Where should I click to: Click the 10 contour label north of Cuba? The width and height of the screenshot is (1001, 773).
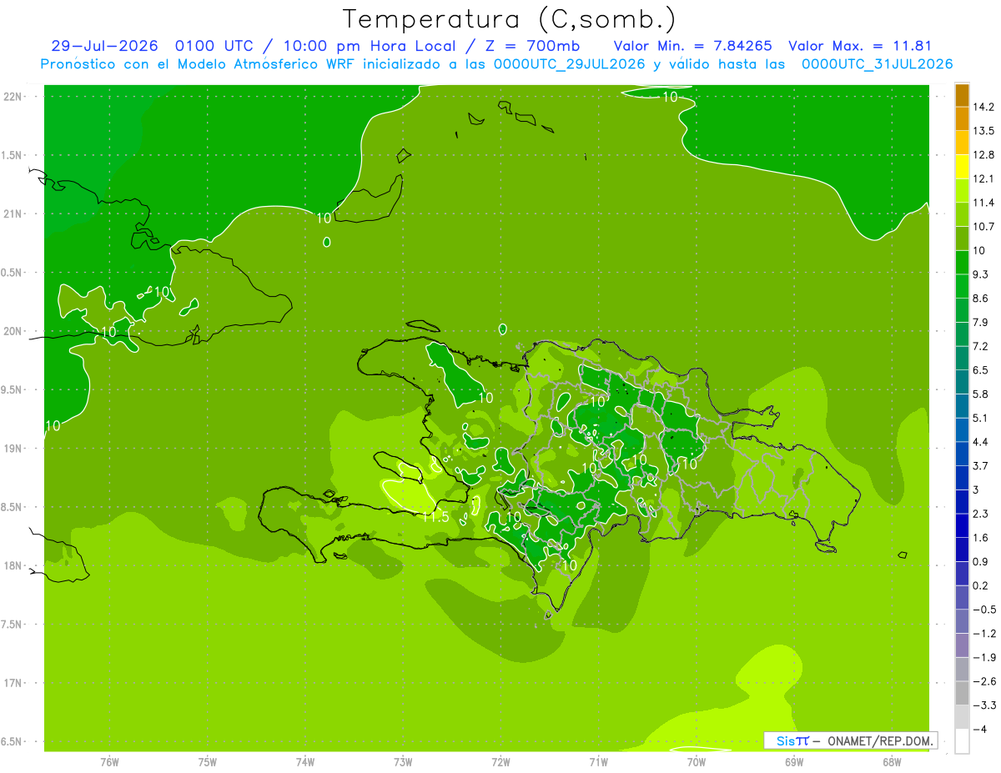[x=324, y=218]
